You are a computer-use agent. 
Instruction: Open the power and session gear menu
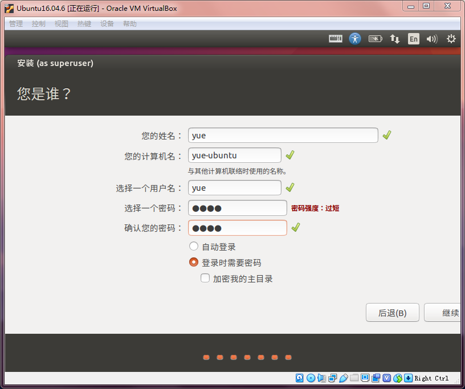[451, 39]
